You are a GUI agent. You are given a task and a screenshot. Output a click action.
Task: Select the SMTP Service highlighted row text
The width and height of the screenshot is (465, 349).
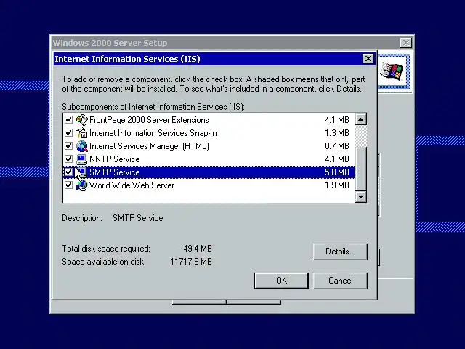pyautogui.click(x=115, y=172)
